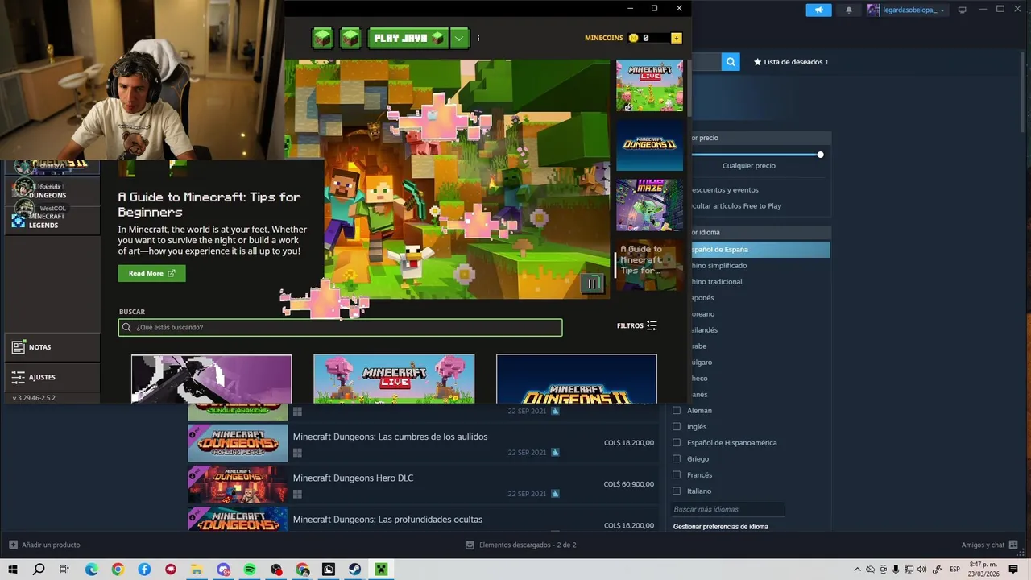Open the Steam account name dropdown
This screenshot has width=1031, height=580.
tap(906, 10)
